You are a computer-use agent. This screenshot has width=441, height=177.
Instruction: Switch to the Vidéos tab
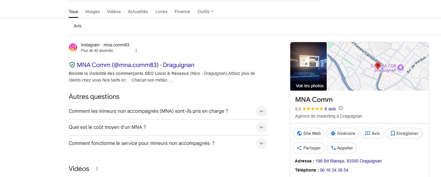click(114, 12)
